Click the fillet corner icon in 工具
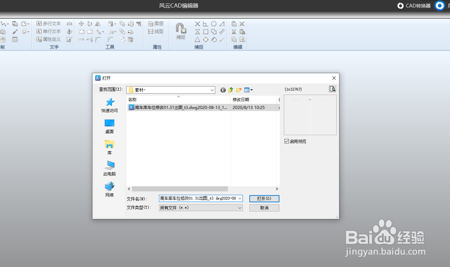The width and height of the screenshot is (450, 267). click(x=98, y=40)
